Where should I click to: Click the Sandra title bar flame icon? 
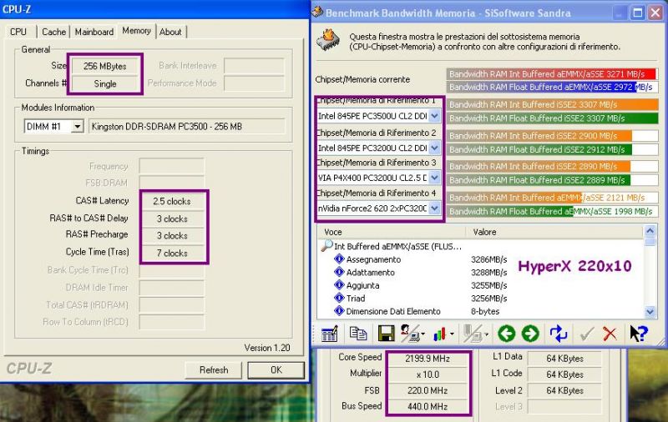tap(317, 12)
